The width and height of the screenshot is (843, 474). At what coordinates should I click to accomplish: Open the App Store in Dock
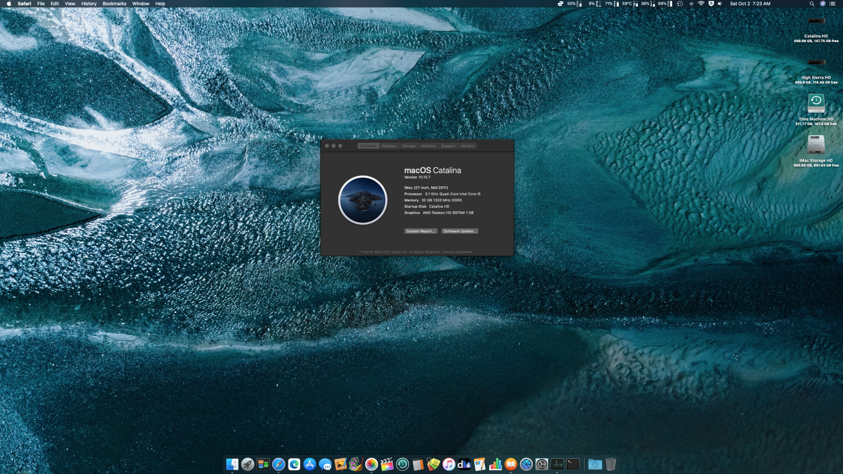[310, 464]
